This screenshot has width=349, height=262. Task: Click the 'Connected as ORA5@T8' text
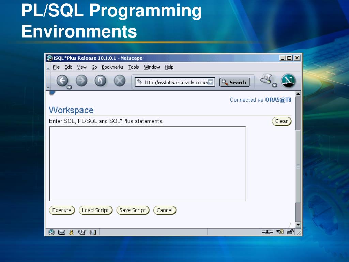261,100
